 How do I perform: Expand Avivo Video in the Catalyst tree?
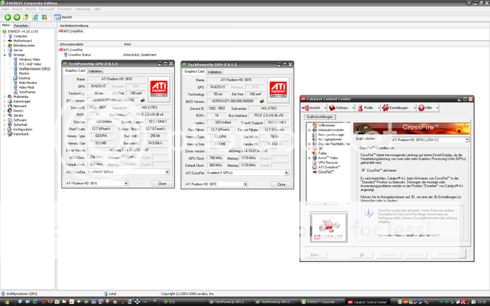tap(310, 158)
